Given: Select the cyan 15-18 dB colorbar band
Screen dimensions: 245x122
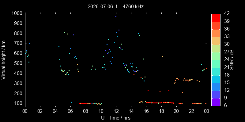Looking at the screenshot, I should point(216,79).
